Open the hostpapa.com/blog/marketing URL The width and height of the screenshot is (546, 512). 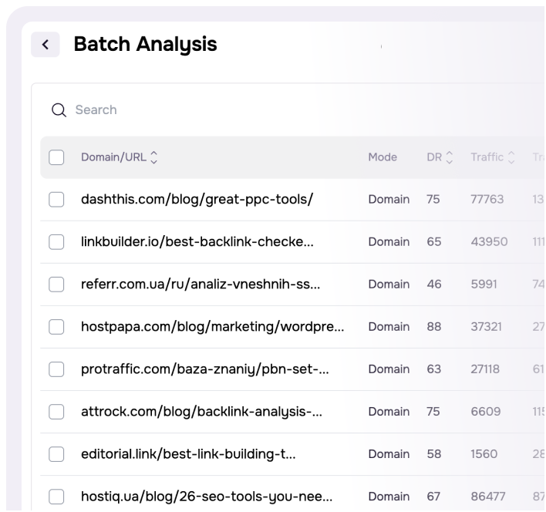tap(212, 327)
